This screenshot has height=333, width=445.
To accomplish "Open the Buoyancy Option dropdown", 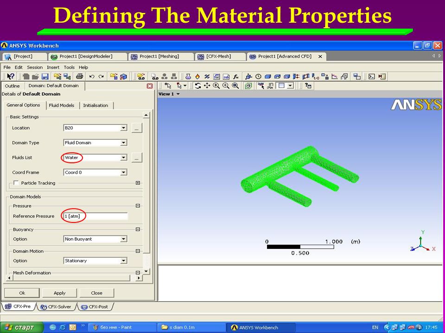I will pyautogui.click(x=123, y=239).
